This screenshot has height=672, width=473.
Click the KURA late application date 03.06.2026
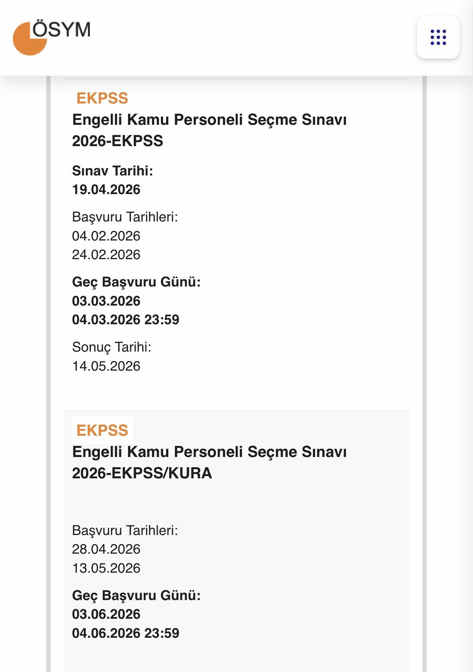pyautogui.click(x=106, y=614)
